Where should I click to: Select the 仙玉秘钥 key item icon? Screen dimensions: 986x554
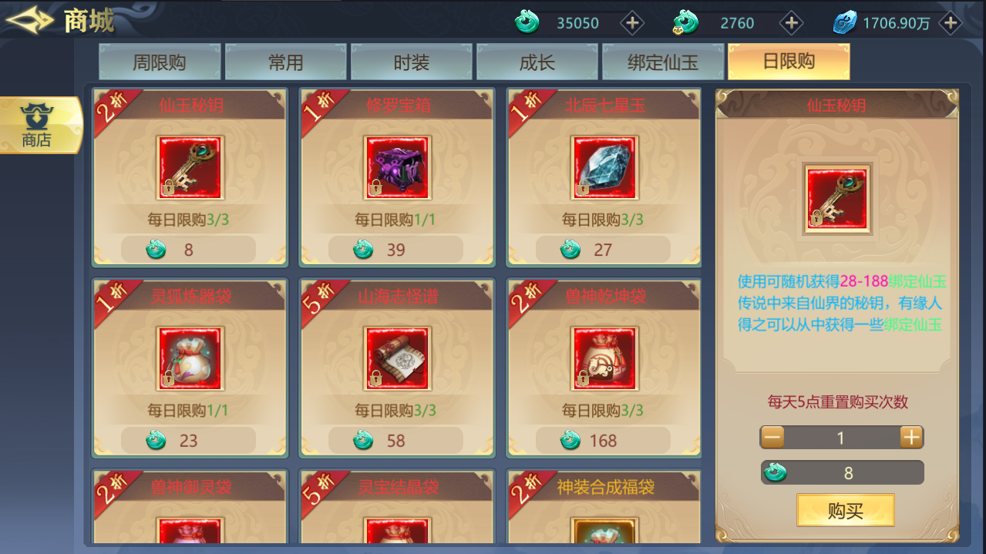point(190,168)
